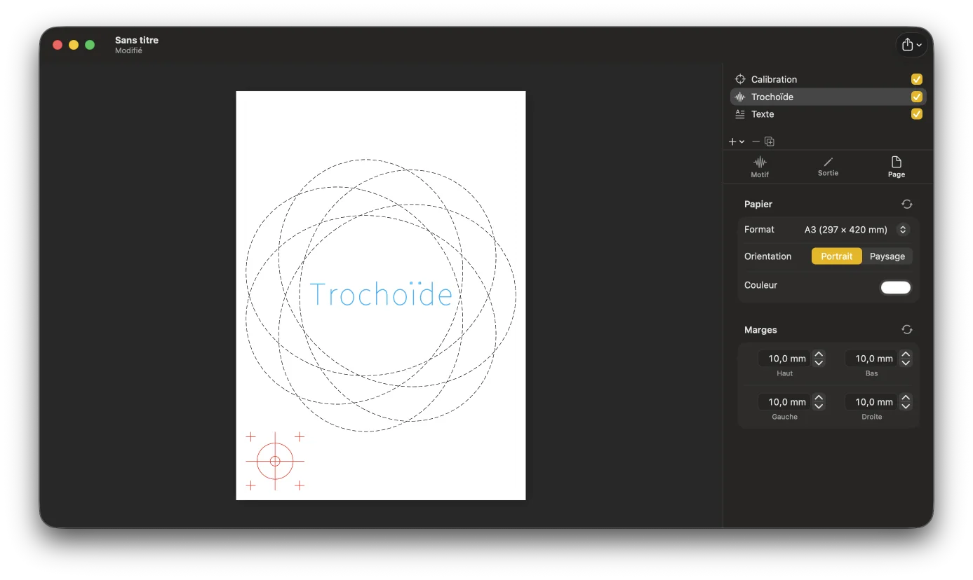Increase the Gauche margin value
This screenshot has height=580, width=973.
pos(819,398)
